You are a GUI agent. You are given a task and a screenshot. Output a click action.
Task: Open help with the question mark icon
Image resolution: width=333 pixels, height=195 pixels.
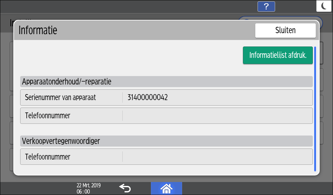266,6
